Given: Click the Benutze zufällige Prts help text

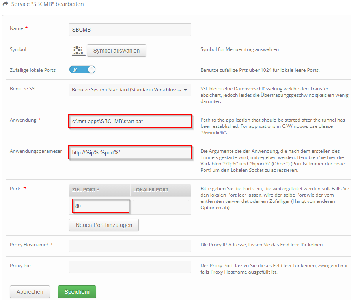Looking at the screenshot, I should (260, 70).
